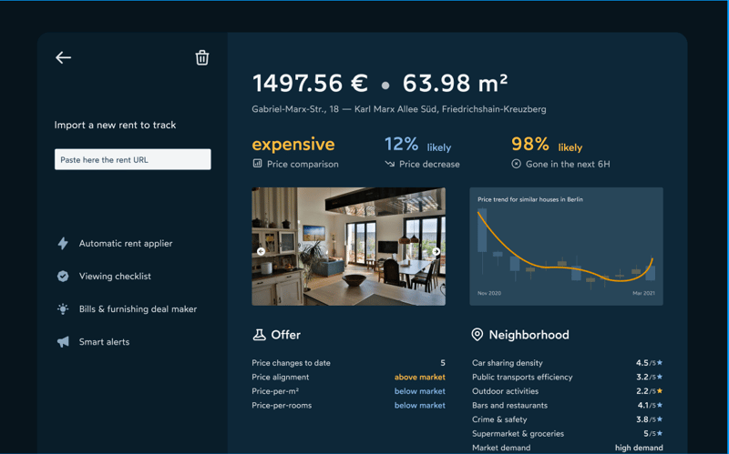Image resolution: width=729 pixels, height=454 pixels.
Task: Click the Viewing checklist checkmark icon
Action: pos(63,277)
